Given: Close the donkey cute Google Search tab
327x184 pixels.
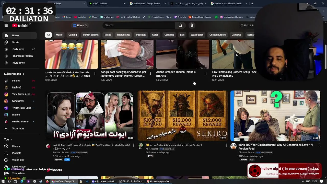Looking at the screenshot, I should (x=165, y=4).
